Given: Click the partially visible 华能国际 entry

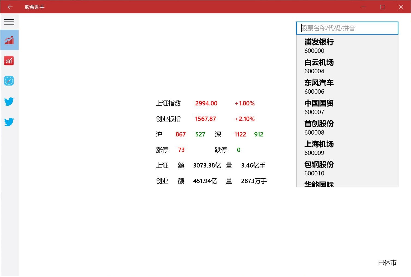Looking at the screenshot, I should [x=319, y=184].
